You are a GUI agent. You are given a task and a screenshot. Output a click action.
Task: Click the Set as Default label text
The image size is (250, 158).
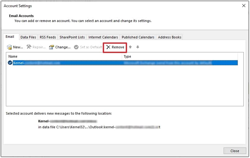click(x=91, y=47)
